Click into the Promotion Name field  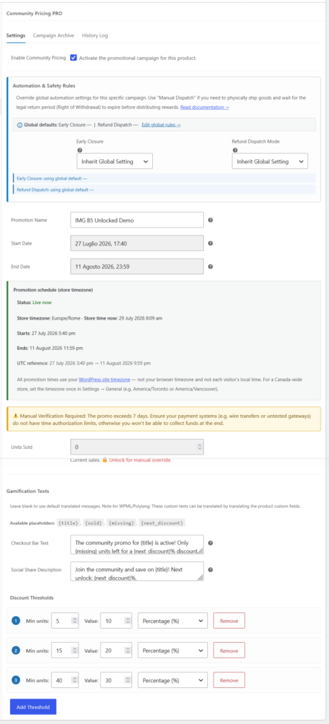[x=137, y=221]
